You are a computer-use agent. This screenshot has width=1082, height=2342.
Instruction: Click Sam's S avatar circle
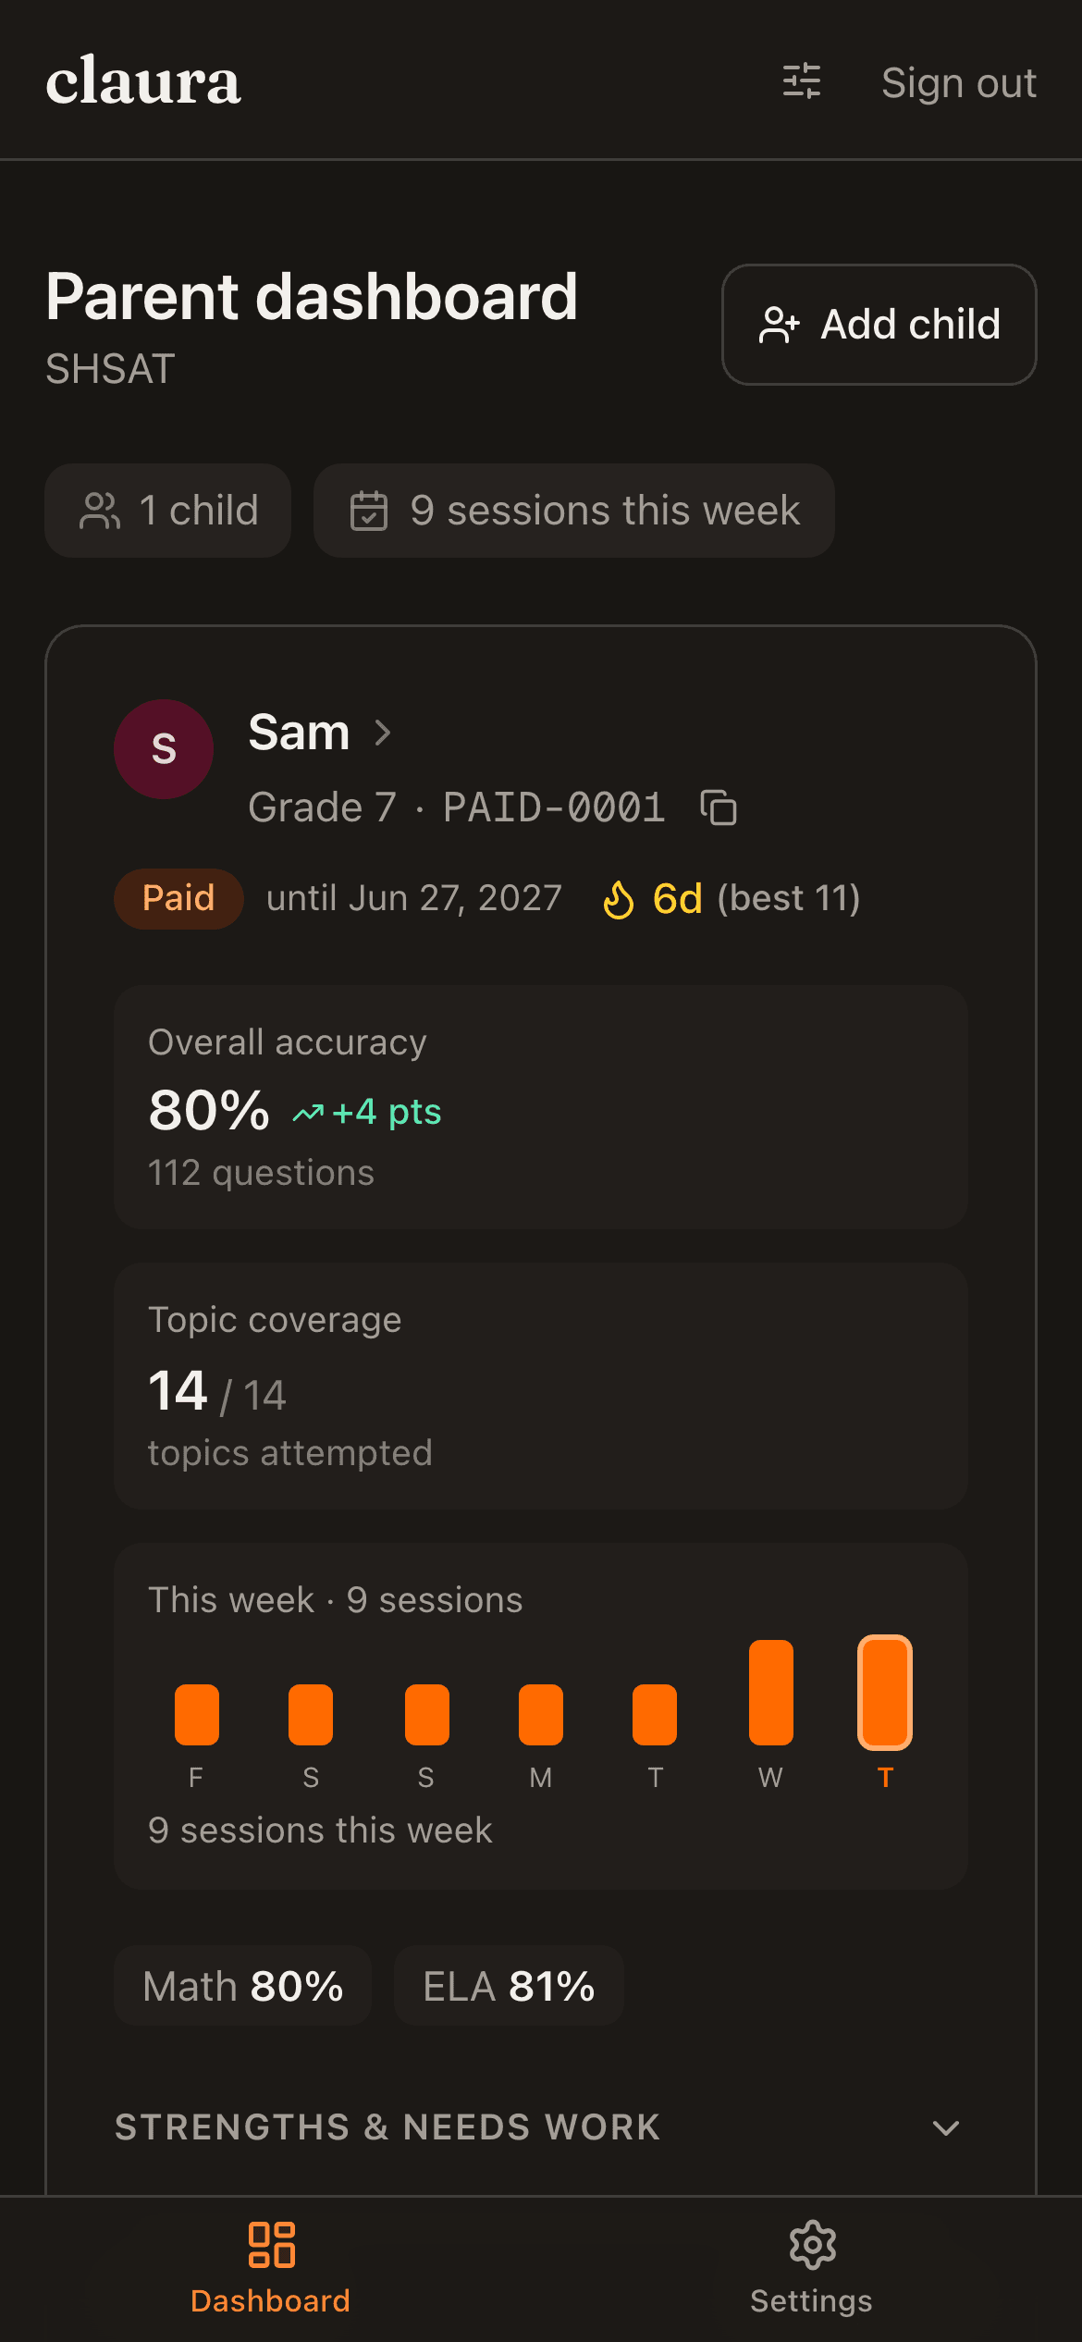click(164, 749)
